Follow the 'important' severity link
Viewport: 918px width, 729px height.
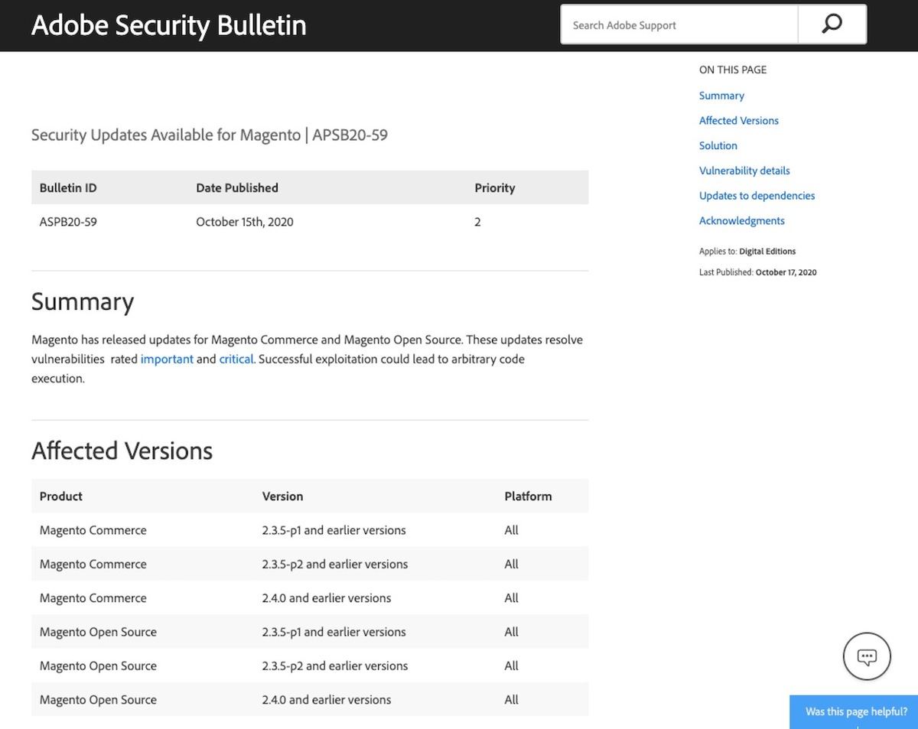[167, 359]
